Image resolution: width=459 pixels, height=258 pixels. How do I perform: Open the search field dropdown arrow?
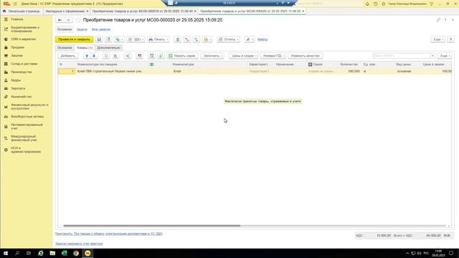[432, 56]
